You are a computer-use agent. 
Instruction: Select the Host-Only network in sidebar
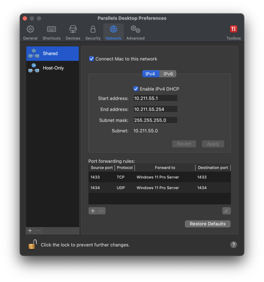point(53,68)
